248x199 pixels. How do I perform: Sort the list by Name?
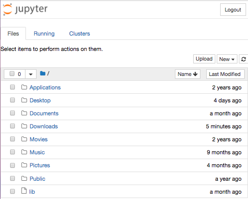coord(187,74)
